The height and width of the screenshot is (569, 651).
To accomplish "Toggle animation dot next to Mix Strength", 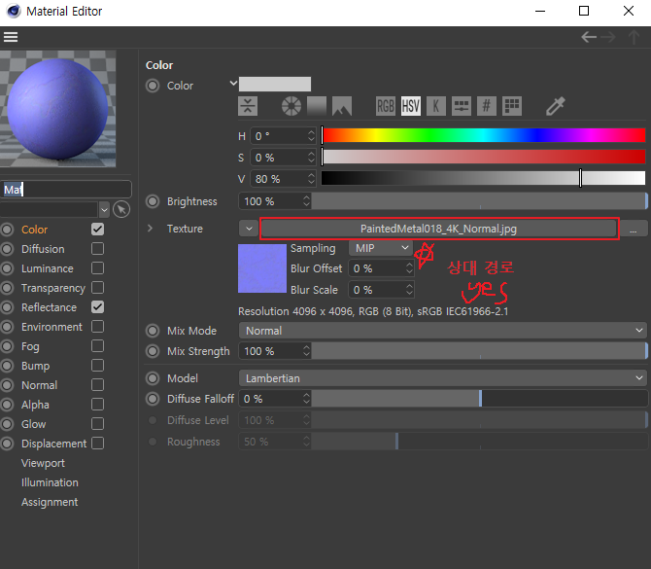I will coord(153,351).
